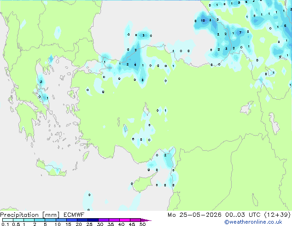Click the 40–45 mm magenta legend box
The width and height of the screenshot is (292, 226).
125,220
